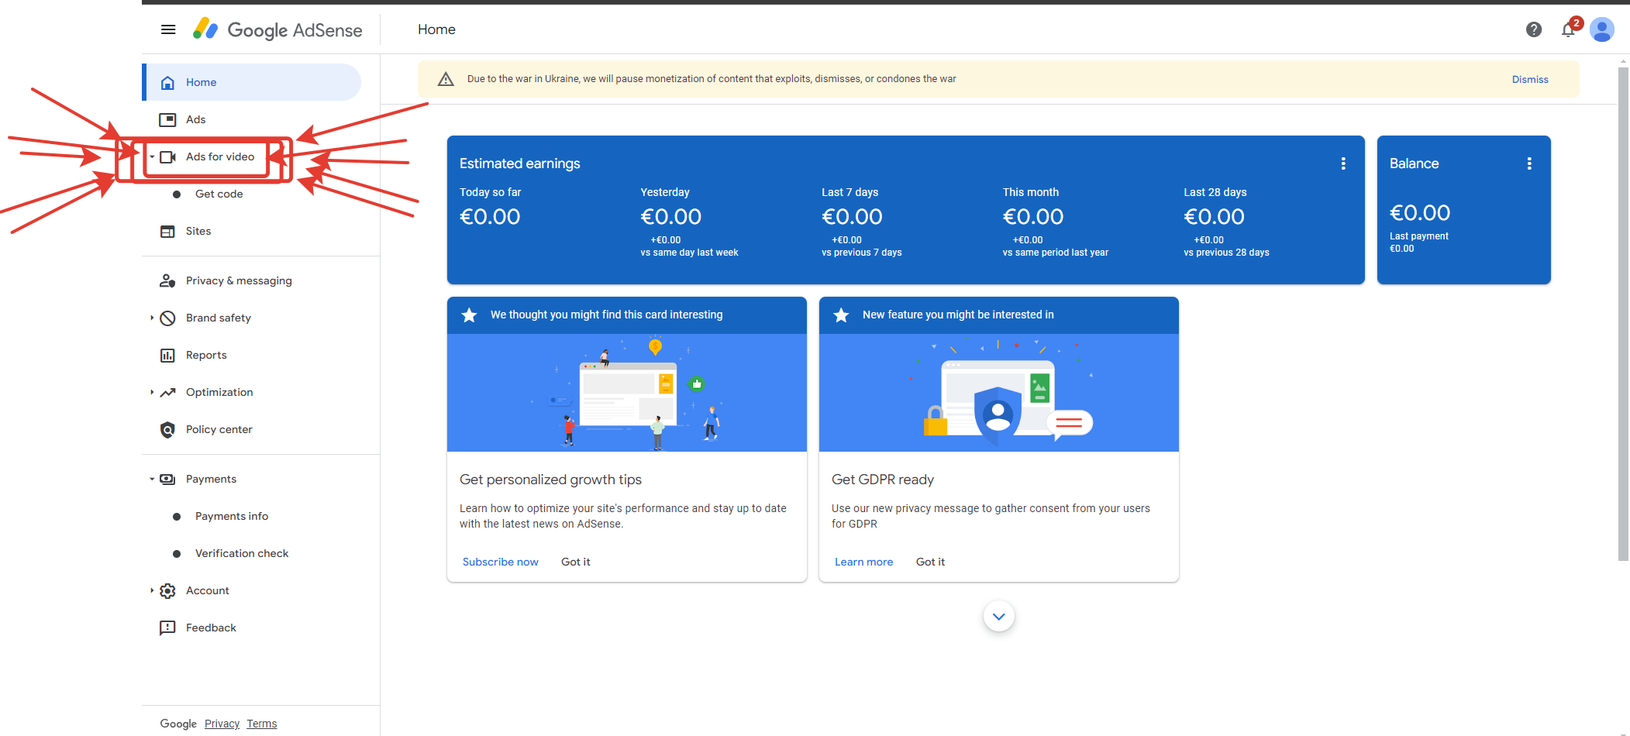Click the Get personalized growth tips heading
The width and height of the screenshot is (1630, 736).
[551, 480]
